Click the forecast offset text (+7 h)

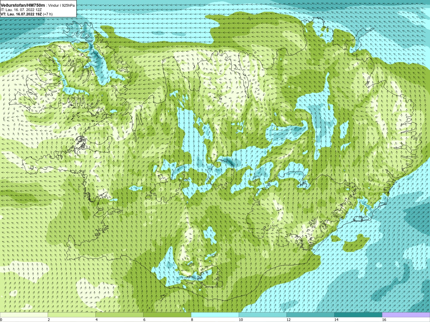[48, 14]
